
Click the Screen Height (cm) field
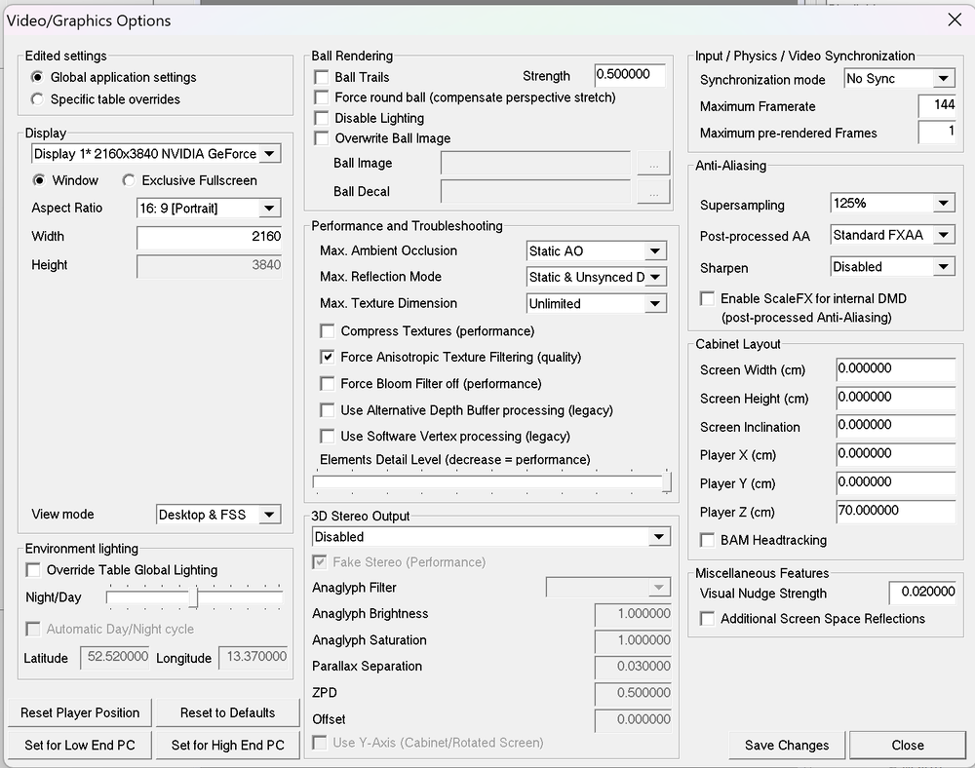(x=896, y=398)
